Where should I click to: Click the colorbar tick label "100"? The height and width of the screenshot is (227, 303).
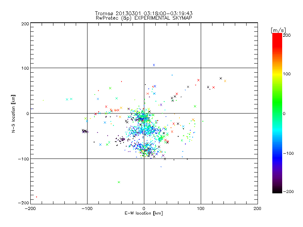click(x=287, y=74)
